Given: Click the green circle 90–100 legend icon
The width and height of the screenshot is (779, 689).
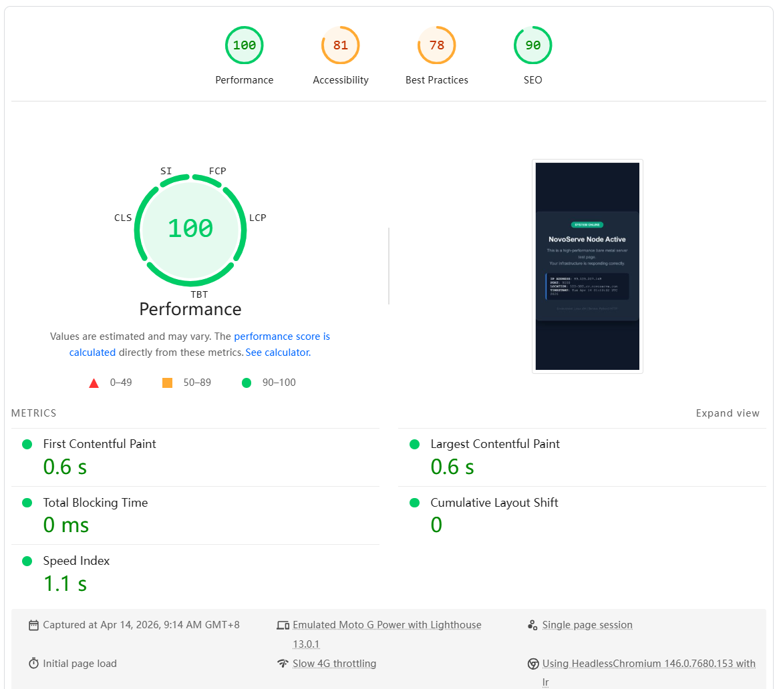Looking at the screenshot, I should click(247, 383).
